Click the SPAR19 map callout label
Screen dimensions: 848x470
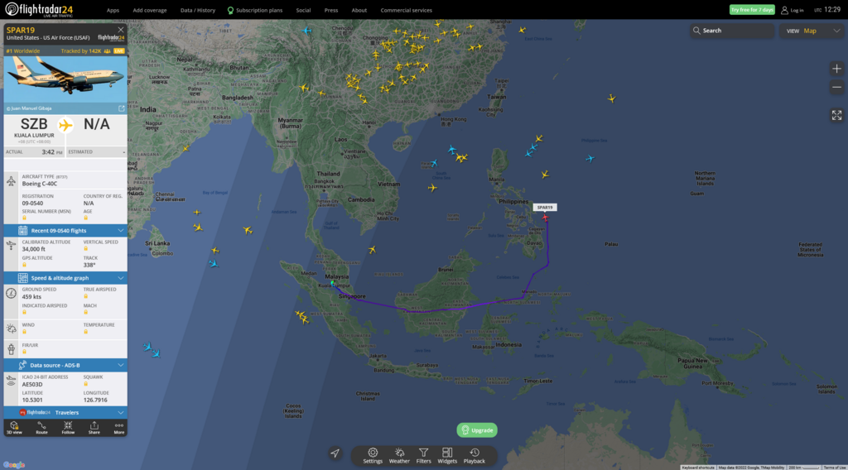tap(545, 208)
